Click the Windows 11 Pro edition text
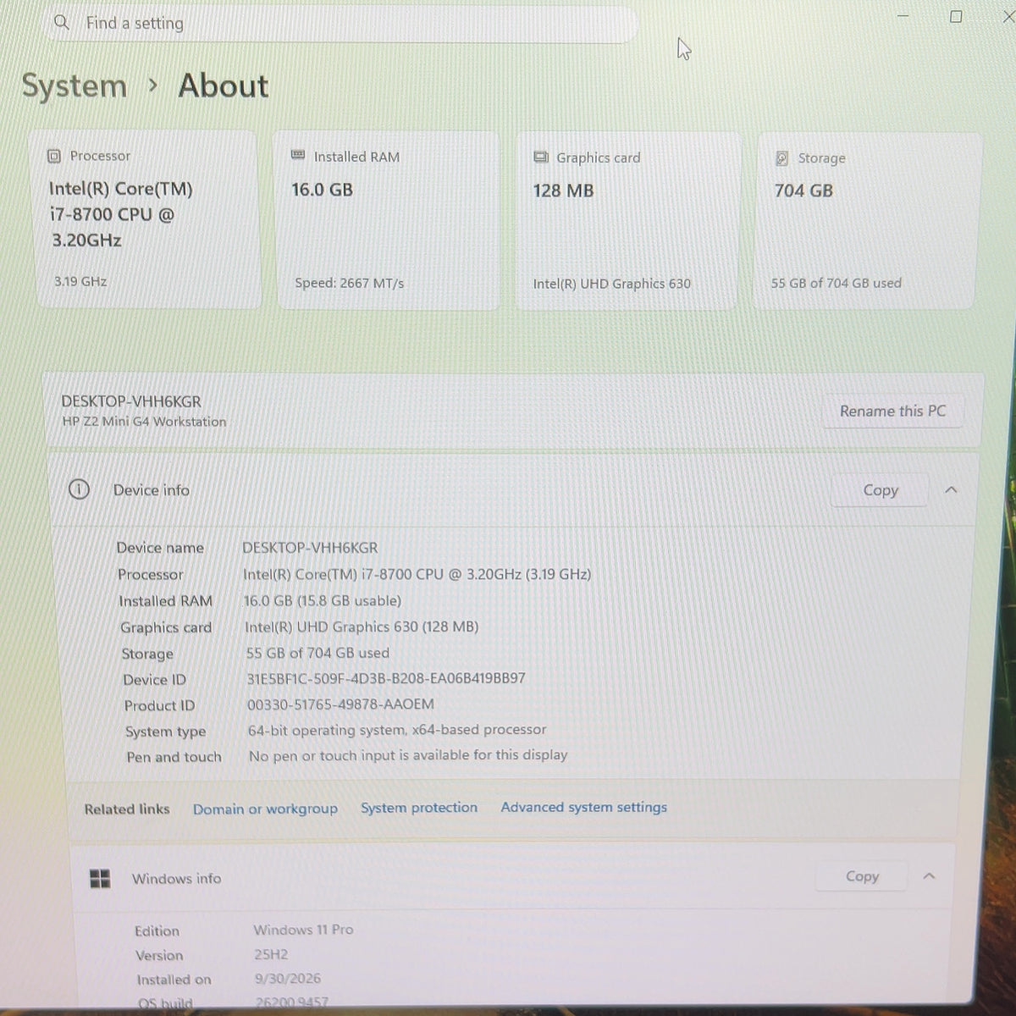 303,930
